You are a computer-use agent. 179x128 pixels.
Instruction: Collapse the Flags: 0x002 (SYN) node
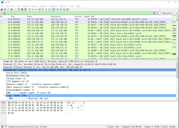(4, 95)
